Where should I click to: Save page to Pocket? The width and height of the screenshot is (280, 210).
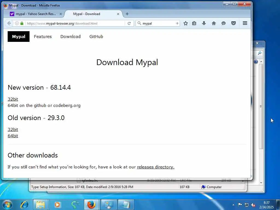234,23
